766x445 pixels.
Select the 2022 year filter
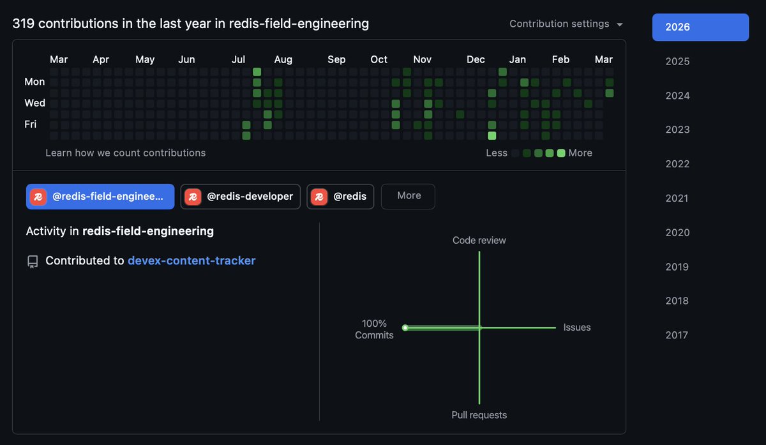click(x=677, y=164)
